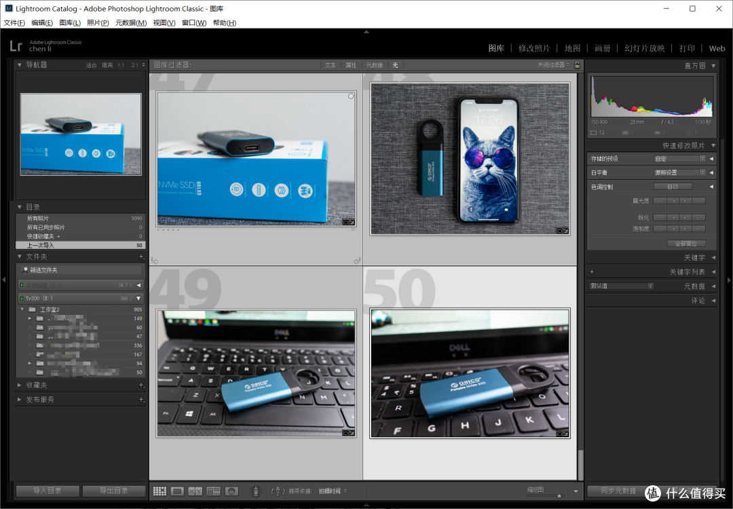Expand the 收藏夹 panel
Viewport: 733px width, 509px height.
20,385
